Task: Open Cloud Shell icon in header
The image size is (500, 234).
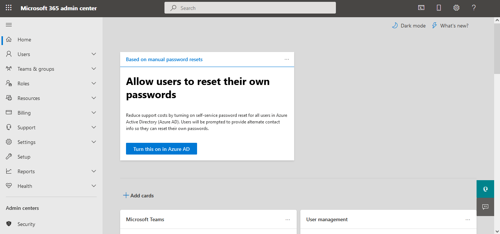Action: tap(422, 8)
